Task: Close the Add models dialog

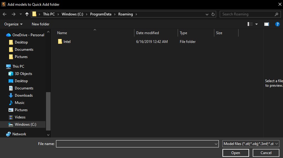Action: tap(280, 4)
